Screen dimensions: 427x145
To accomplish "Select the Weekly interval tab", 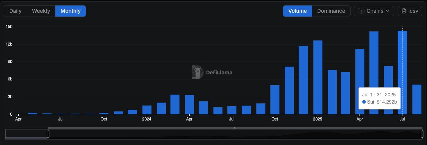I will [41, 11].
